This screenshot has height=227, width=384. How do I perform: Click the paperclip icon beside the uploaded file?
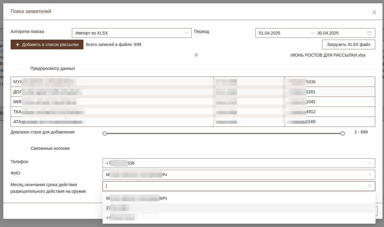[x=196, y=55]
